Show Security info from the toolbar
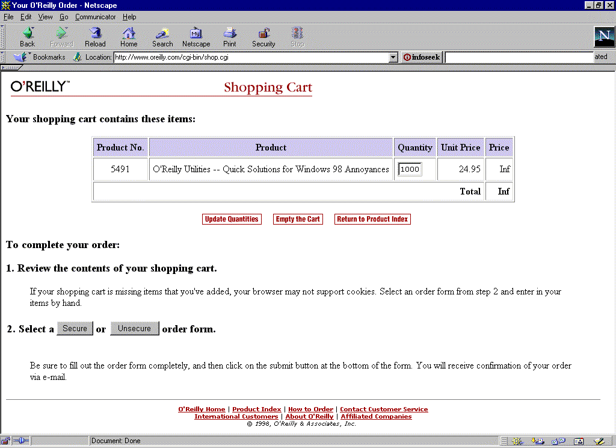 click(x=263, y=37)
